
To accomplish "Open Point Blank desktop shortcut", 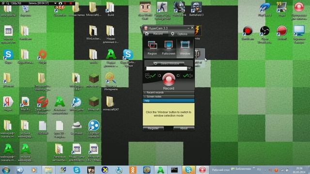I will click(x=179, y=9).
